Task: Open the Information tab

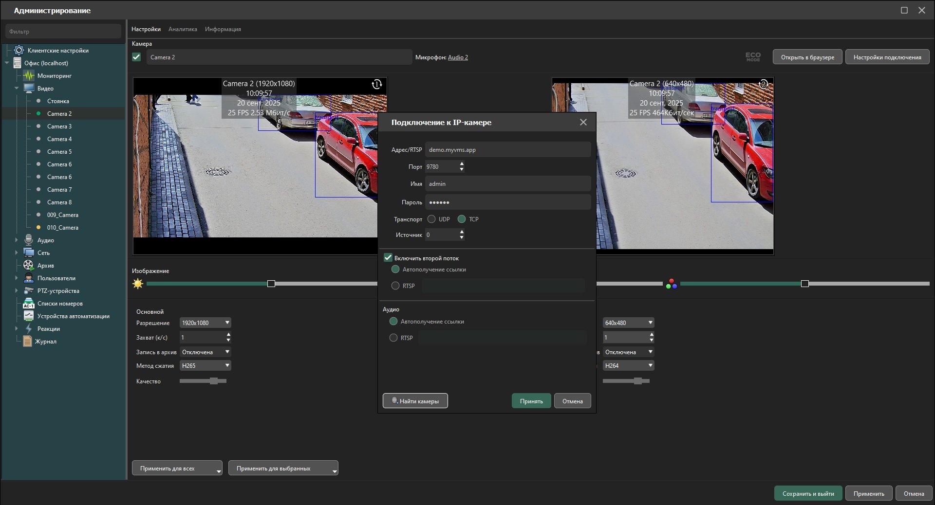Action: click(223, 29)
